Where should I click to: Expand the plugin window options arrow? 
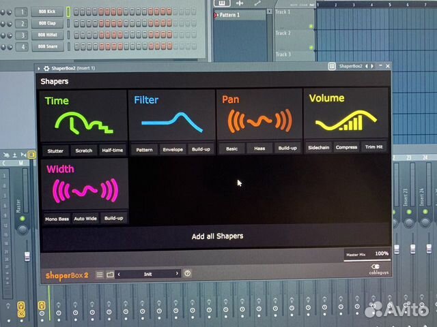(39, 68)
